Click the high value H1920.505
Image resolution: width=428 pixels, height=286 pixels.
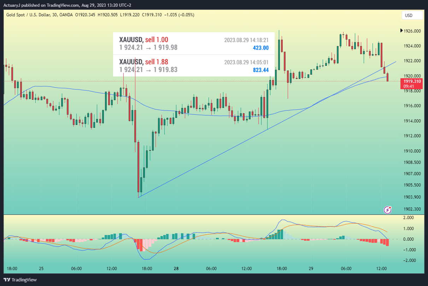tap(107, 15)
